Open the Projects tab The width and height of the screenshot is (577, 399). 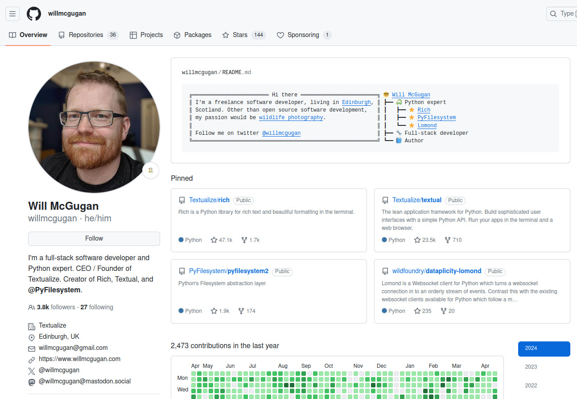pyautogui.click(x=146, y=35)
